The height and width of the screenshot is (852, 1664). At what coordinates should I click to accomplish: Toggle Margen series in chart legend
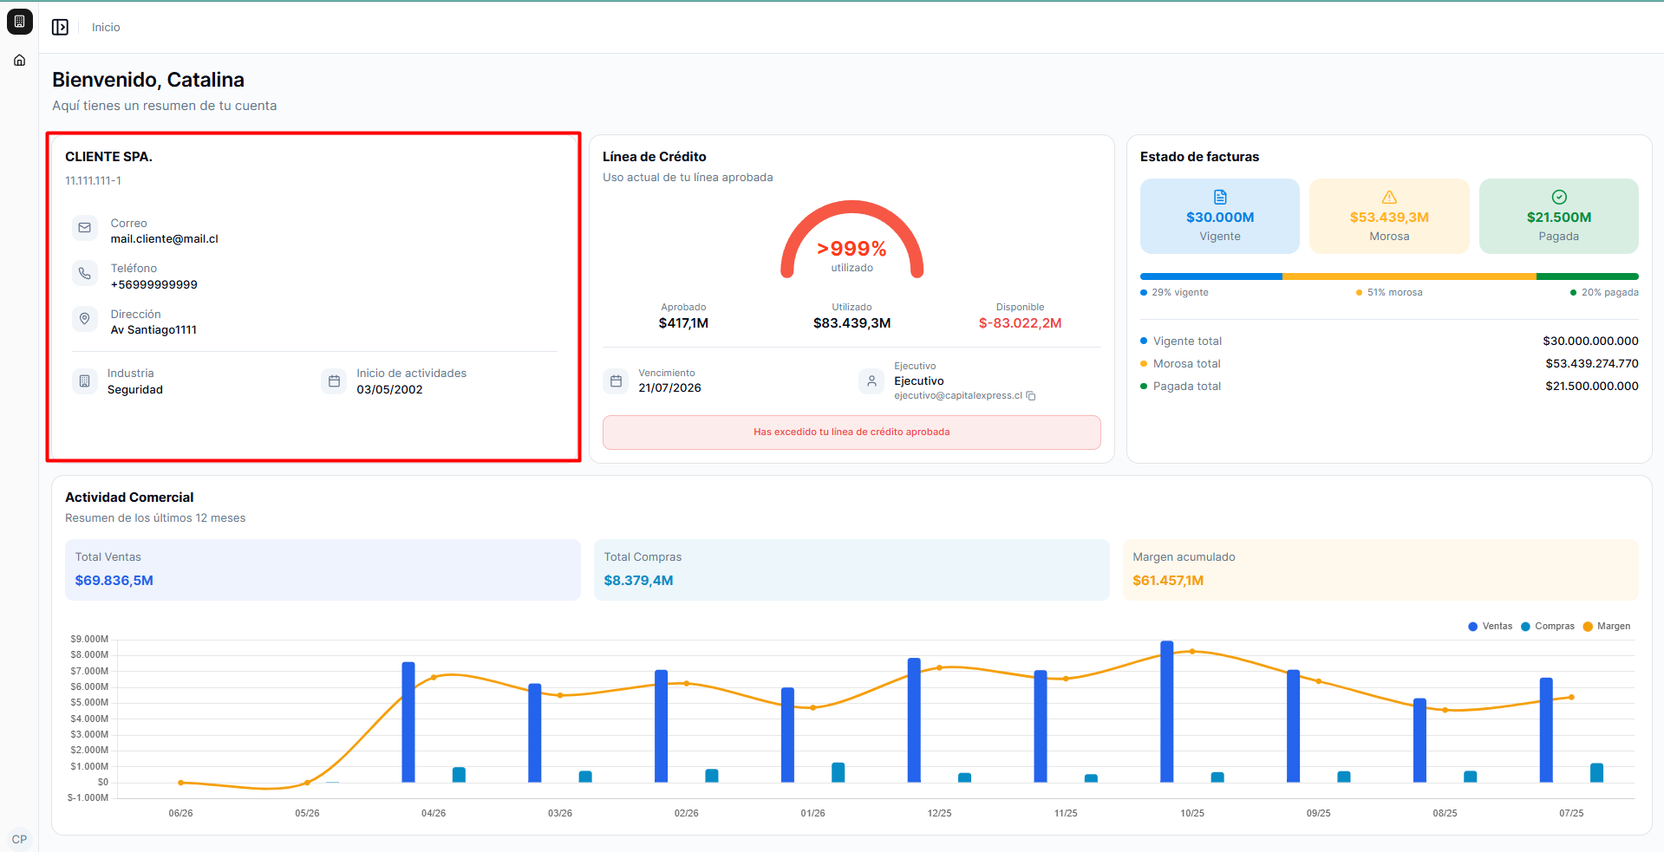coord(1607,626)
